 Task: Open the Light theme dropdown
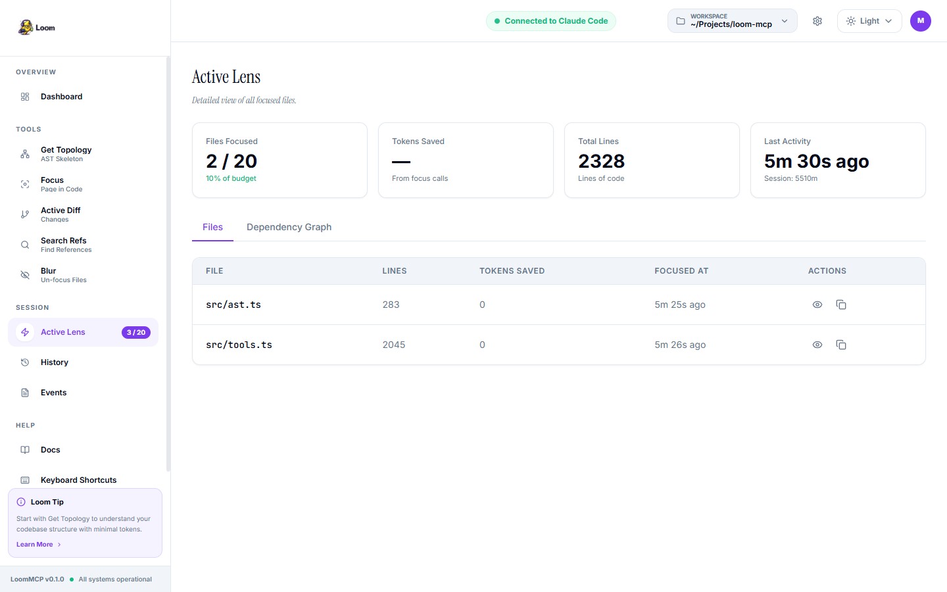point(869,20)
